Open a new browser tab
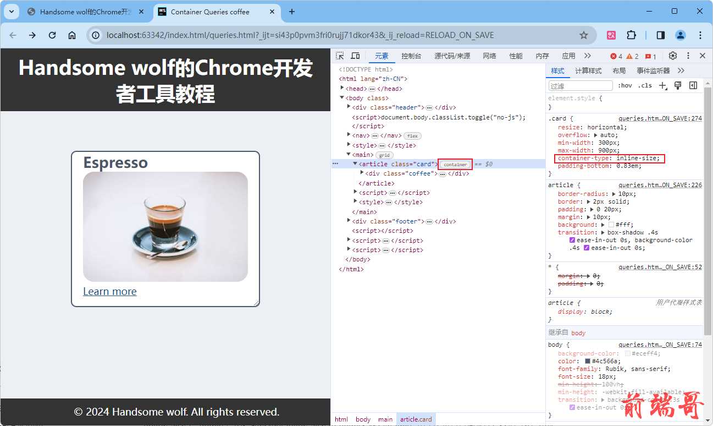The image size is (713, 426). [x=292, y=12]
